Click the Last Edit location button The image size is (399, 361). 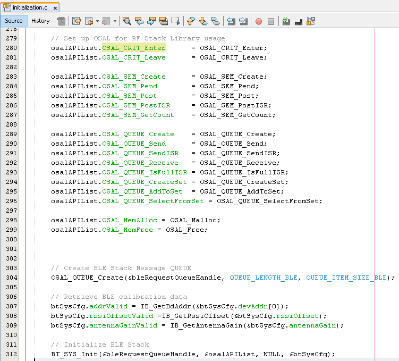point(76,21)
